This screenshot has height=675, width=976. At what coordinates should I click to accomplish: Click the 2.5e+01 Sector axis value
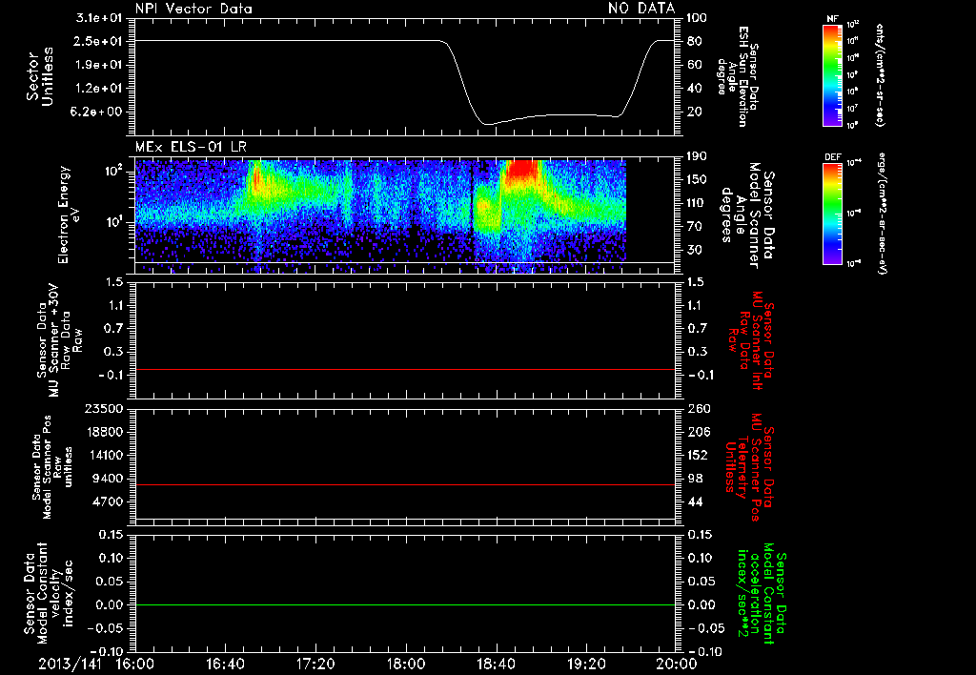[99, 41]
